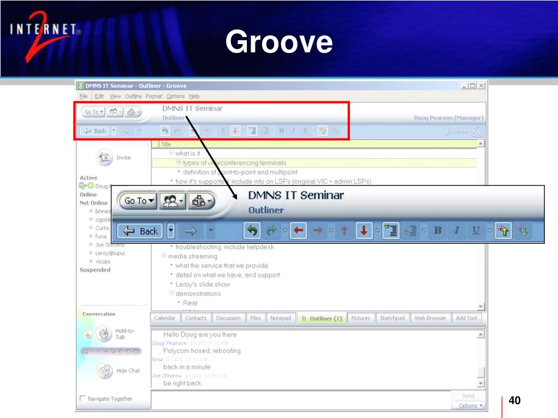Switch to the Discussion tab
The height and width of the screenshot is (418, 558).
pyautogui.click(x=228, y=318)
